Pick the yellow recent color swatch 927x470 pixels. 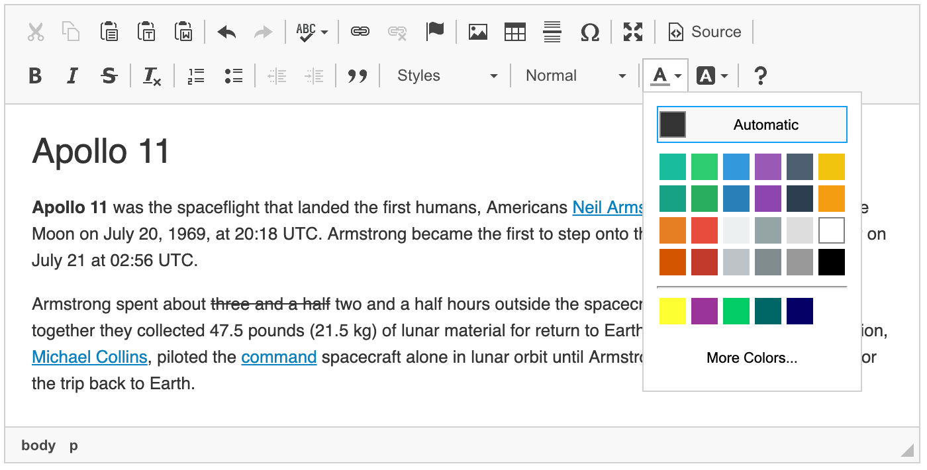point(673,311)
